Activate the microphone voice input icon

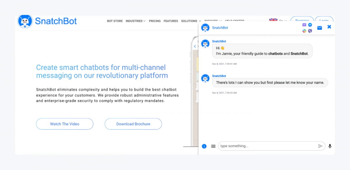pos(330,146)
